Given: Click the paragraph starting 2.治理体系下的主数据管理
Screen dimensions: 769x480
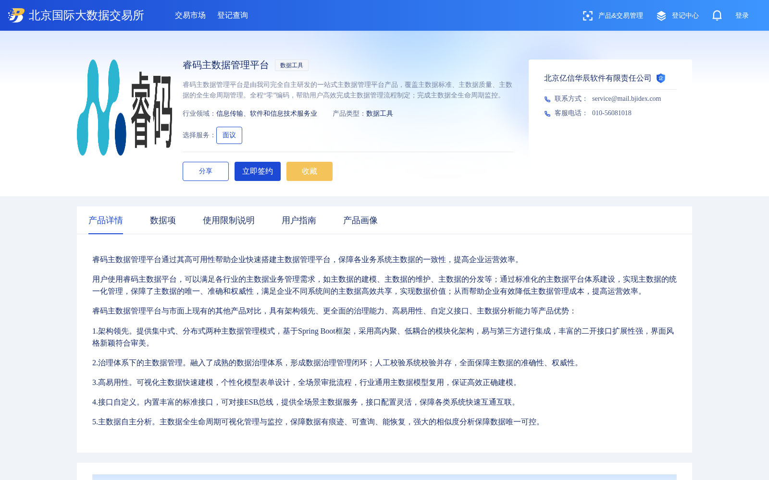Looking at the screenshot, I should [337, 363].
